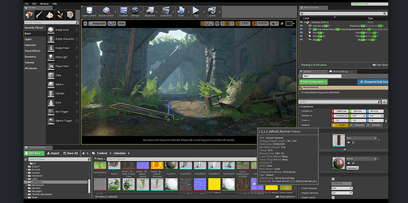Select Sphere in the Basic list
This screenshot has height=203, width=408.
click(63, 84)
